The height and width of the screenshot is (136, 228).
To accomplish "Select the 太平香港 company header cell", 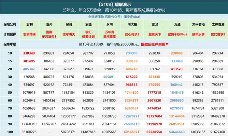I will coord(198,24).
